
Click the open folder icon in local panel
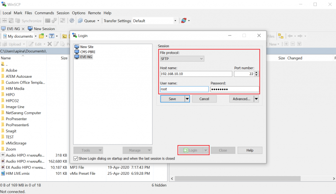[41, 36]
